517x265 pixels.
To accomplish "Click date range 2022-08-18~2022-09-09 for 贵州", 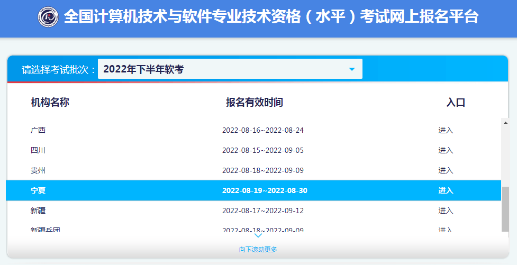I will [263, 170].
